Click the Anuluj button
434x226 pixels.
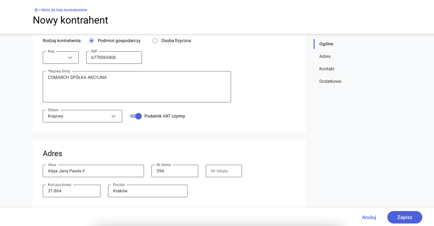(368, 217)
